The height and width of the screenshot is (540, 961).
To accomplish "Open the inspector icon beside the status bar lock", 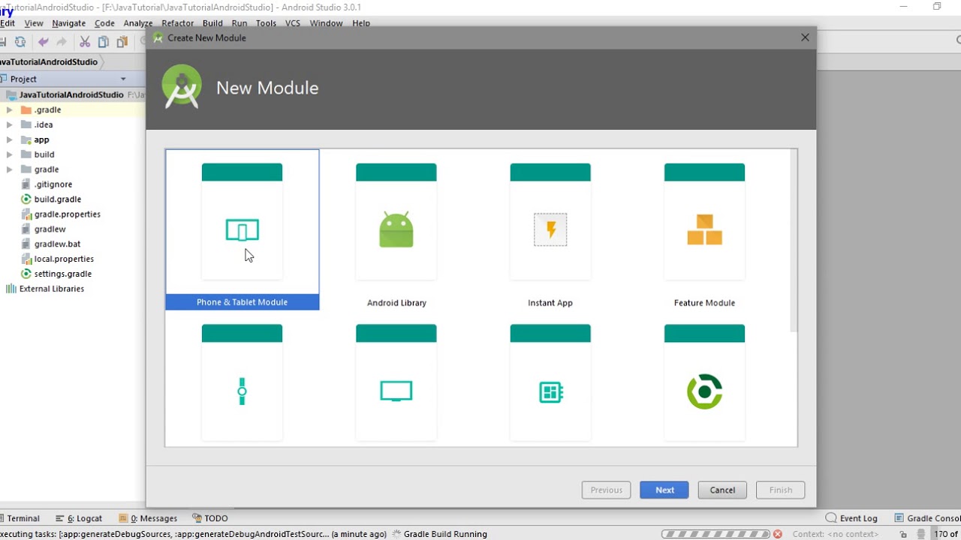I will (x=921, y=534).
